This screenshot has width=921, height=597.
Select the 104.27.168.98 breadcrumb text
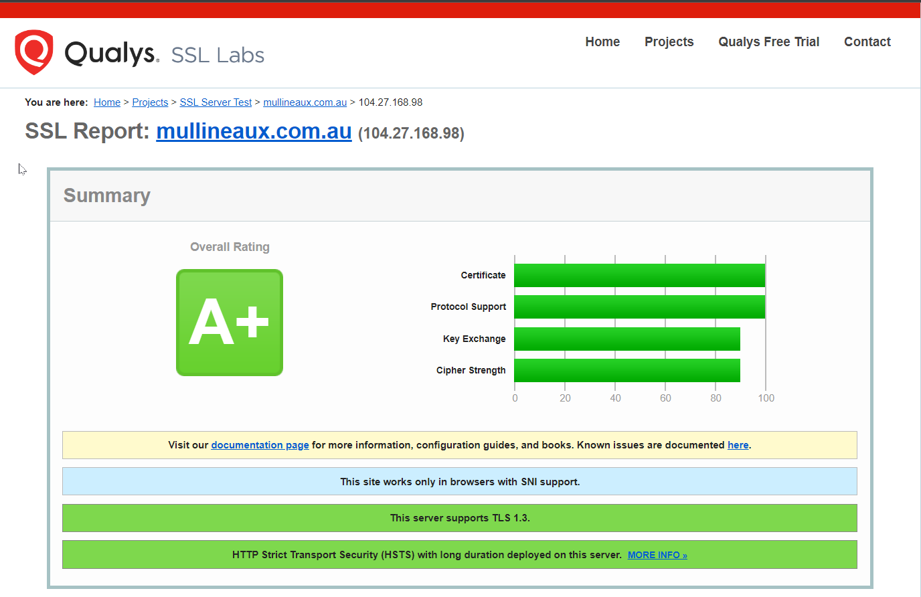[390, 102]
